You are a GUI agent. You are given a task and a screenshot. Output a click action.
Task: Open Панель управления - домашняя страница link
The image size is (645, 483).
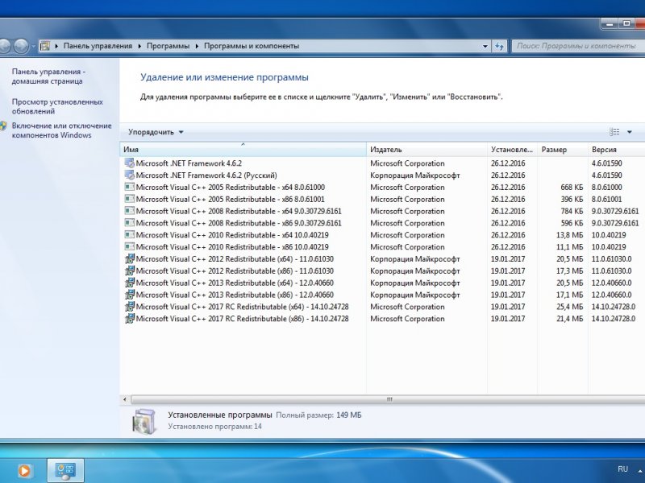pyautogui.click(x=48, y=76)
